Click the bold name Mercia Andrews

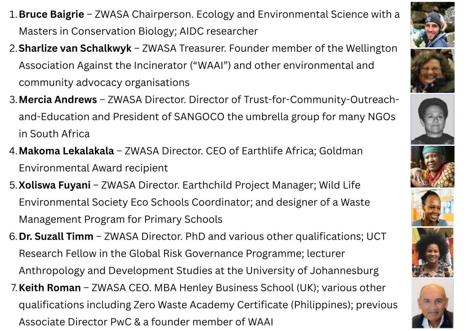(58, 100)
